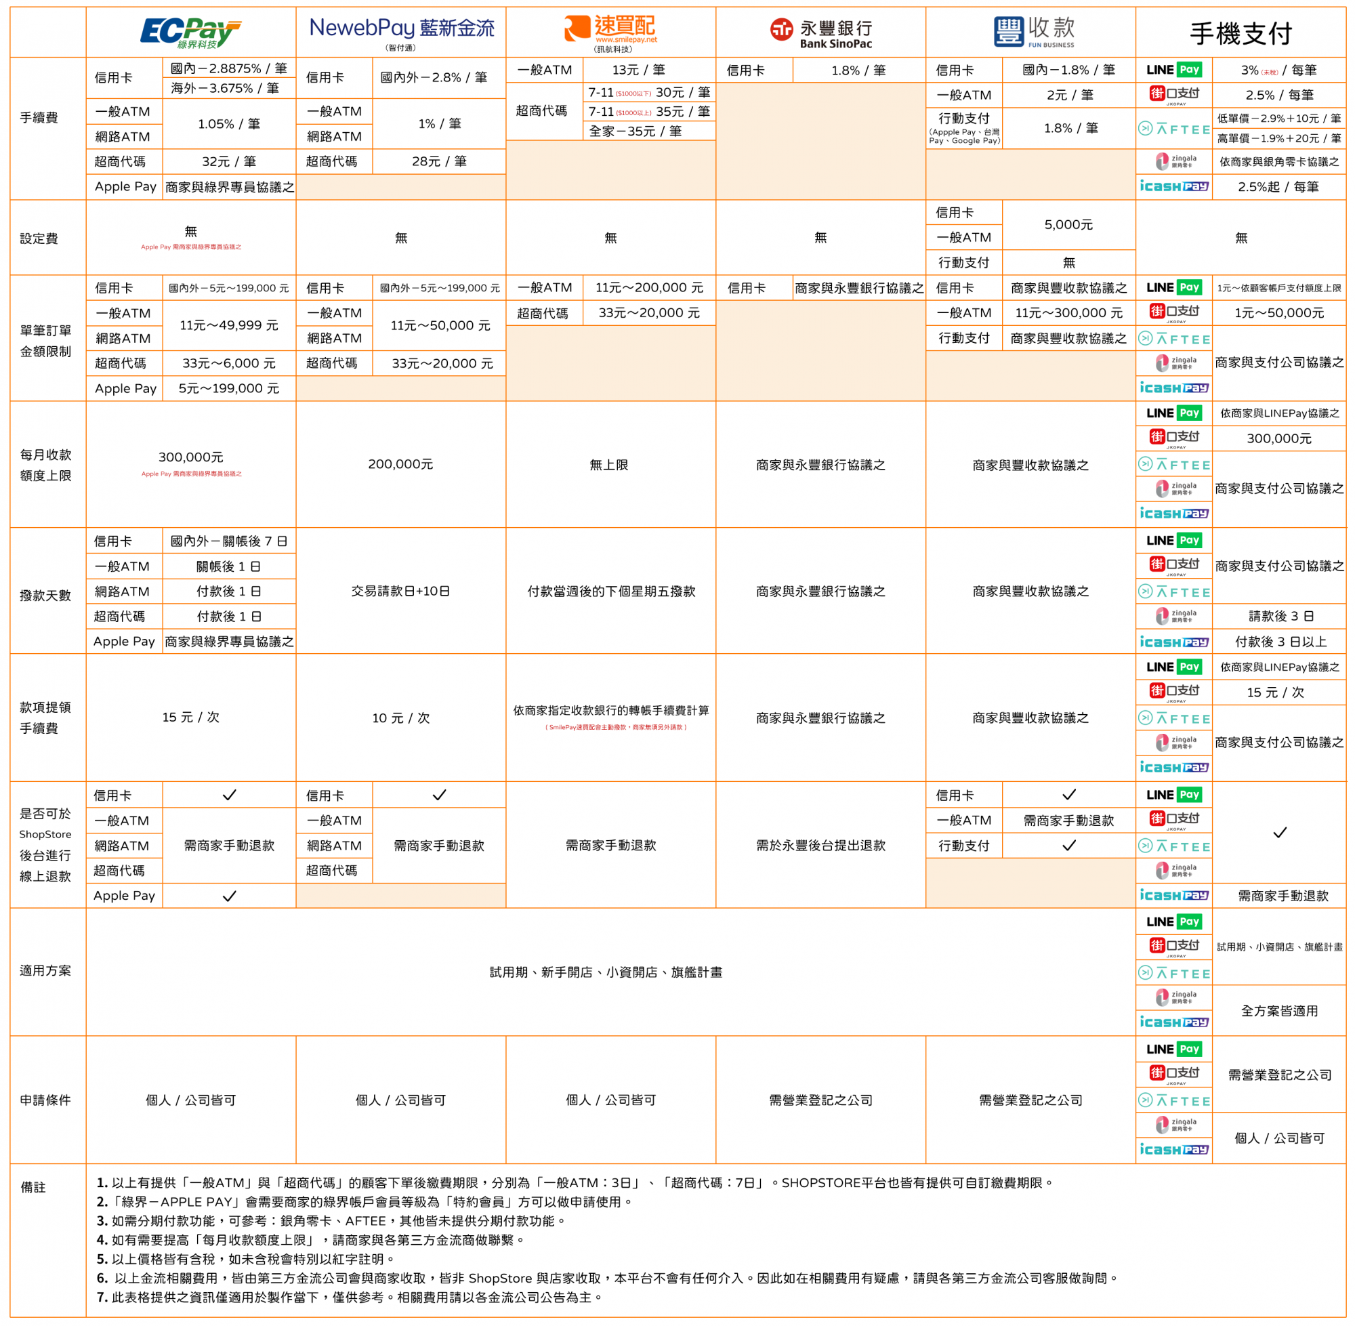Image resolution: width=1355 pixels, height=1326 pixels.
Task: Select the 撥款天數 row header
Action: [x=46, y=596]
